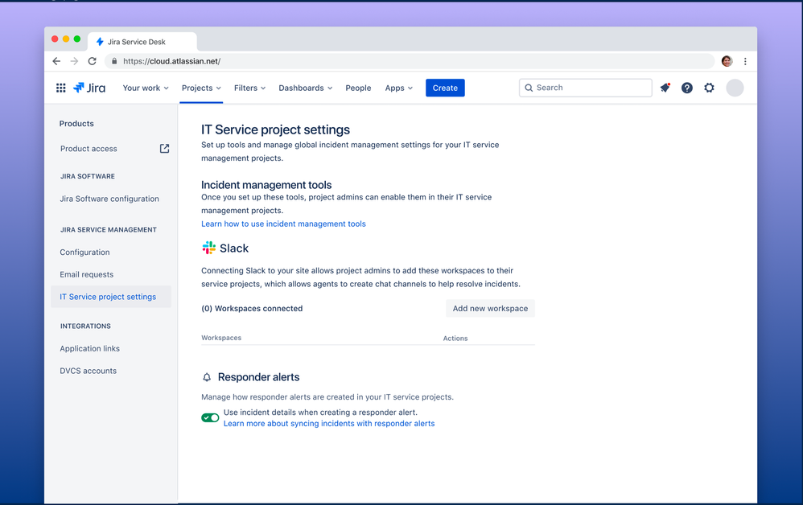This screenshot has height=505, width=803.
Task: Open Application links in sidebar
Action: click(x=89, y=348)
